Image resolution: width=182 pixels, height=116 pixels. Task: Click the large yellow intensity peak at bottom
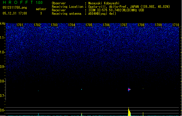click(129, 112)
